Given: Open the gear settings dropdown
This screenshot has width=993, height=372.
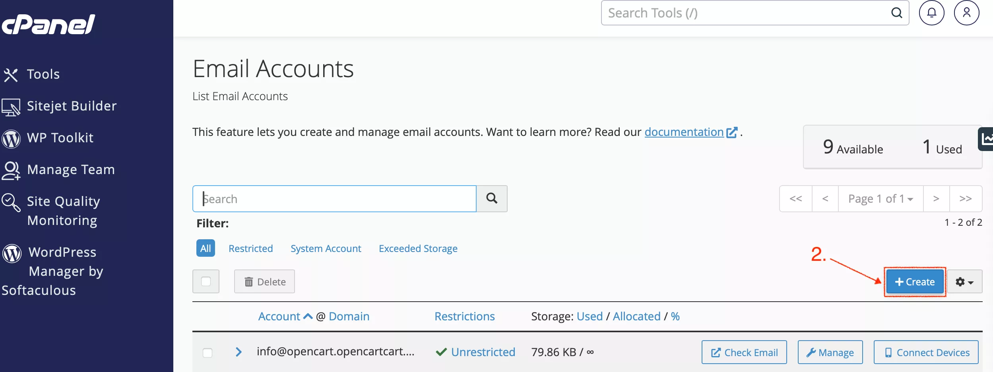Looking at the screenshot, I should (964, 282).
